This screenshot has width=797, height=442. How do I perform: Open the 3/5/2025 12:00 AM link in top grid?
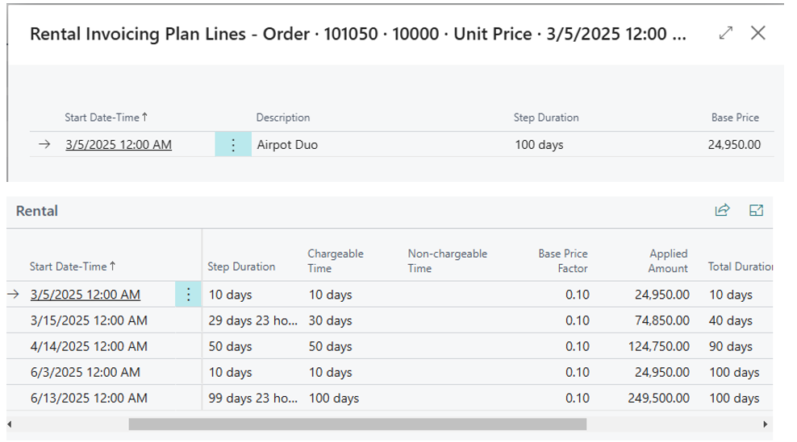coord(118,145)
